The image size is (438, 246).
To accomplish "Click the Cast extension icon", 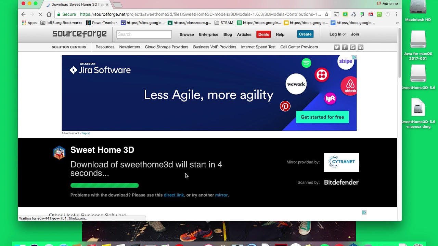I will point(337,14).
